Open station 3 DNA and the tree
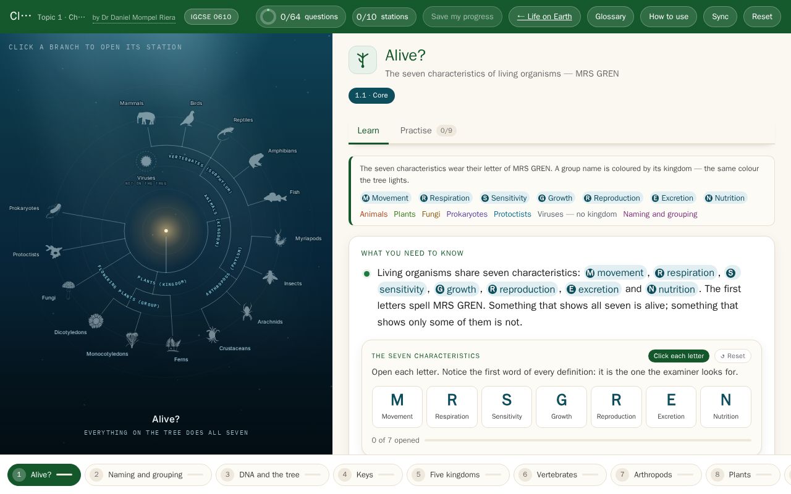Image resolution: width=791 pixels, height=494 pixels. [273, 475]
